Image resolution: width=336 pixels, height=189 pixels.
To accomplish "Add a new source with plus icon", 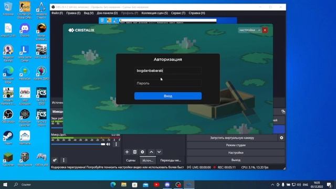I will click(127, 152).
